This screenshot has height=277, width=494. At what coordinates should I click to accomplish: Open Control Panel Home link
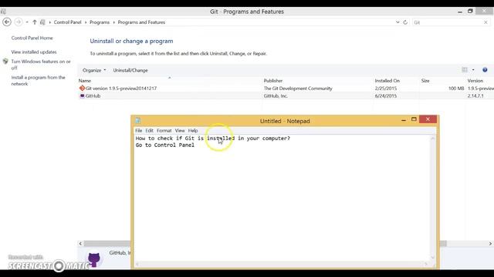click(32, 38)
